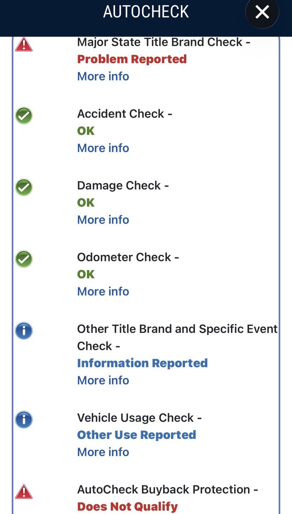Image resolution: width=292 pixels, height=514 pixels.
Task: Click the red warning icon for Title Brand Check
Action: (x=24, y=44)
